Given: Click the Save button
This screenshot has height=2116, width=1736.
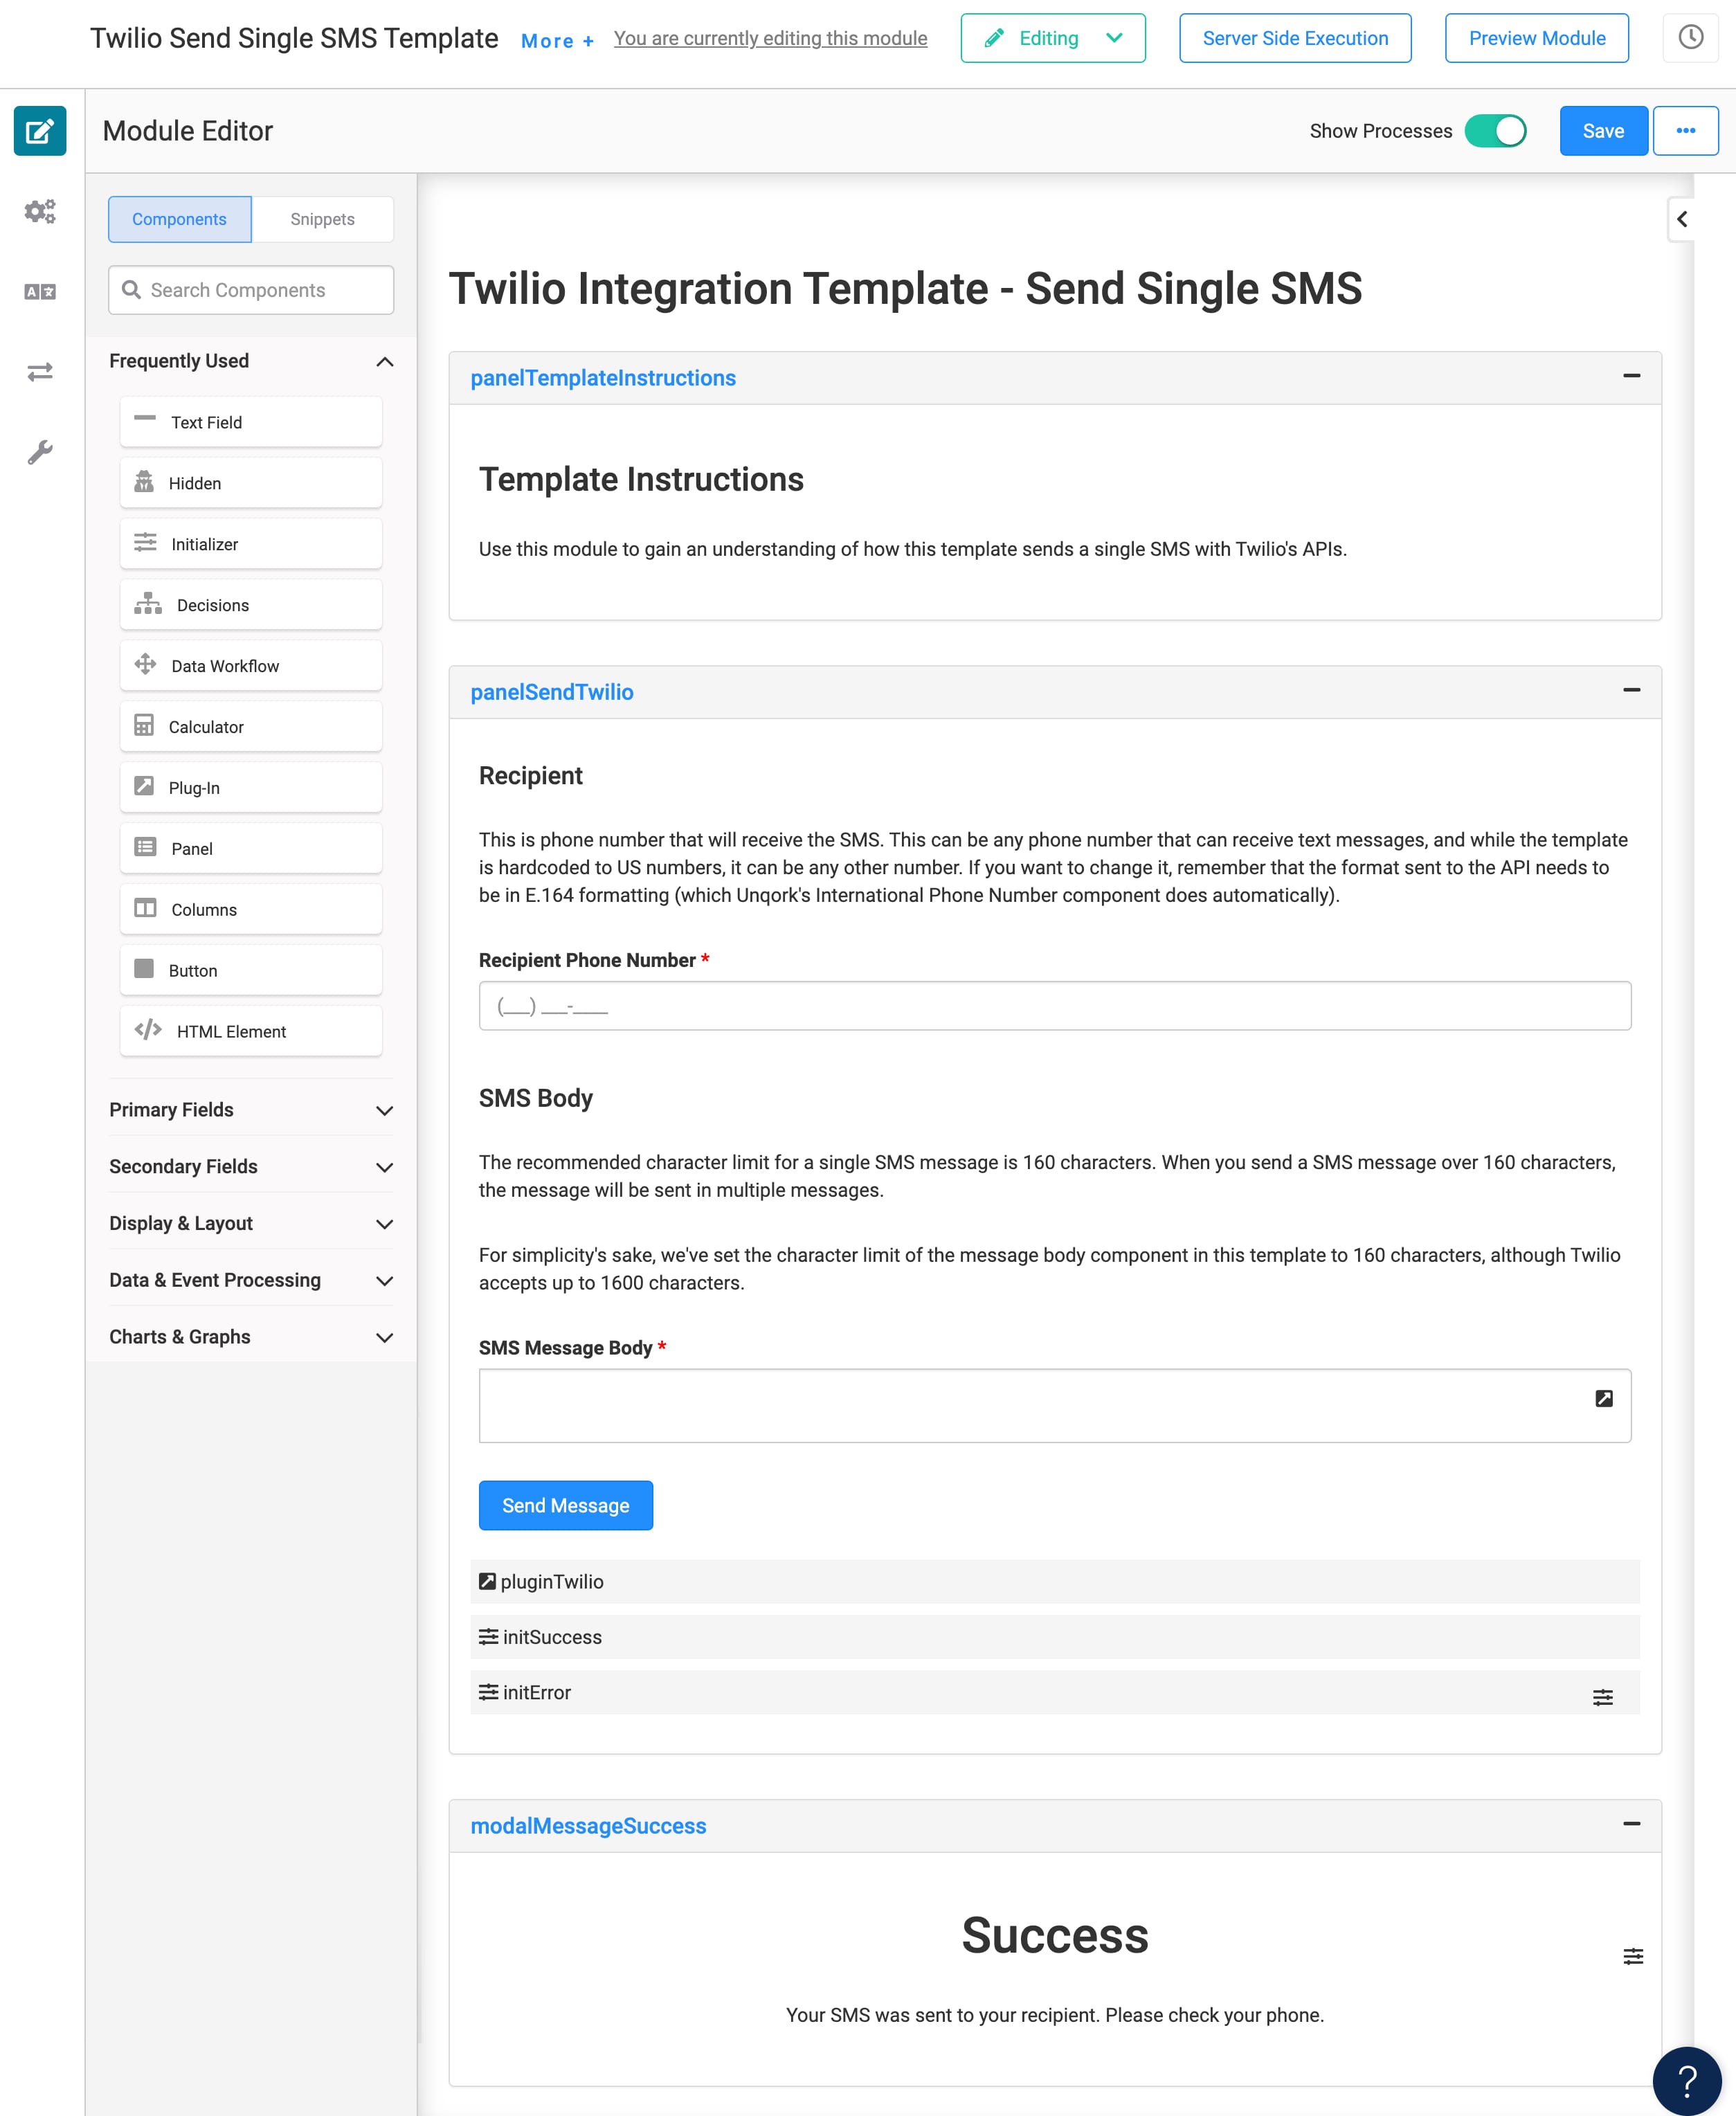Looking at the screenshot, I should pos(1603,131).
